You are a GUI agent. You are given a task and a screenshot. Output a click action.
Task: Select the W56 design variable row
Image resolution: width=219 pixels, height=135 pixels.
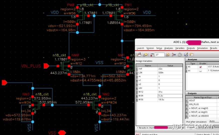tap(159, 100)
